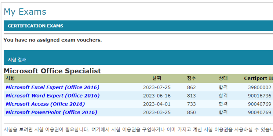This screenshot has height=136, width=273.
Task: Click the 시험 column header
Action: tap(10, 78)
